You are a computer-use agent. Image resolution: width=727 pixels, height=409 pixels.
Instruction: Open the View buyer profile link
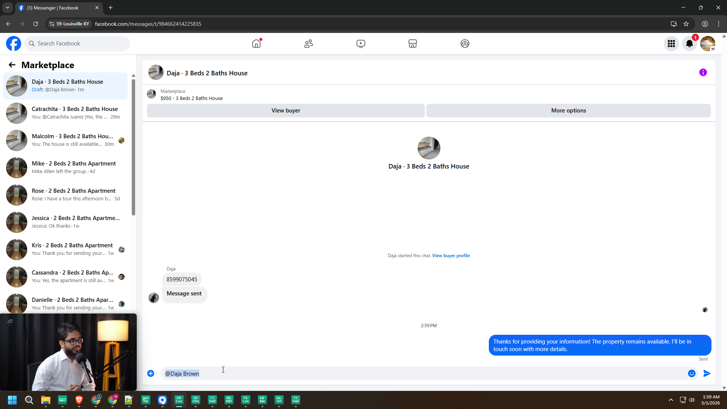click(451, 256)
